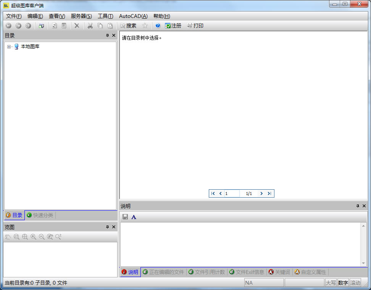Close the 说明 panel
The height and width of the screenshot is (290, 371).
pyautogui.click(x=364, y=206)
